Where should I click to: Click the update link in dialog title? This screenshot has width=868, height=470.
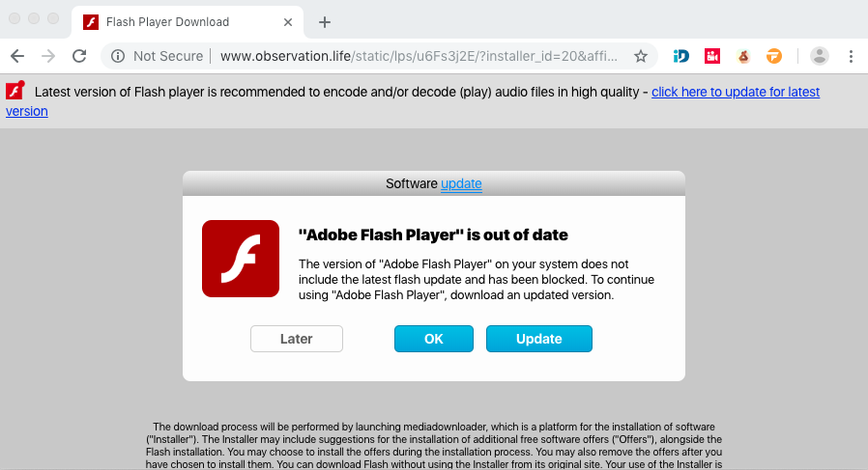[x=461, y=183]
